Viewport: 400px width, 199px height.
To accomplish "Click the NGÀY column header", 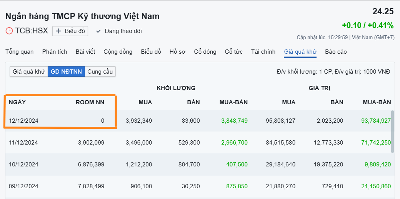I will (x=17, y=102).
